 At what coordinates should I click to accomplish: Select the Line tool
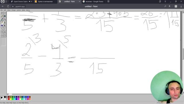[2, 29]
